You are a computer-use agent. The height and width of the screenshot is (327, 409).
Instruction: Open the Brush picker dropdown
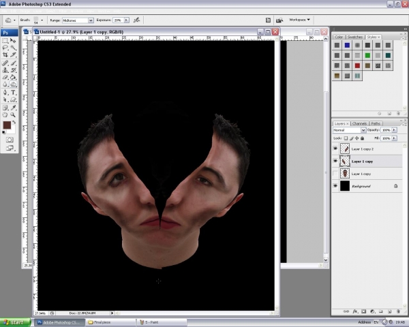(x=42, y=20)
